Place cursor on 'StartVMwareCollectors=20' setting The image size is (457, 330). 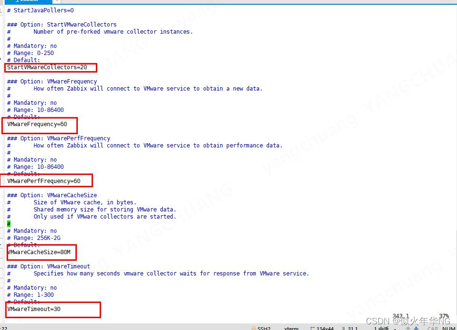point(47,67)
